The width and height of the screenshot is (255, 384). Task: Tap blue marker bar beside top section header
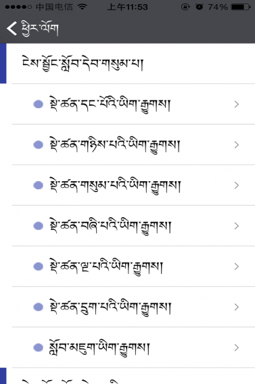coord(3,63)
